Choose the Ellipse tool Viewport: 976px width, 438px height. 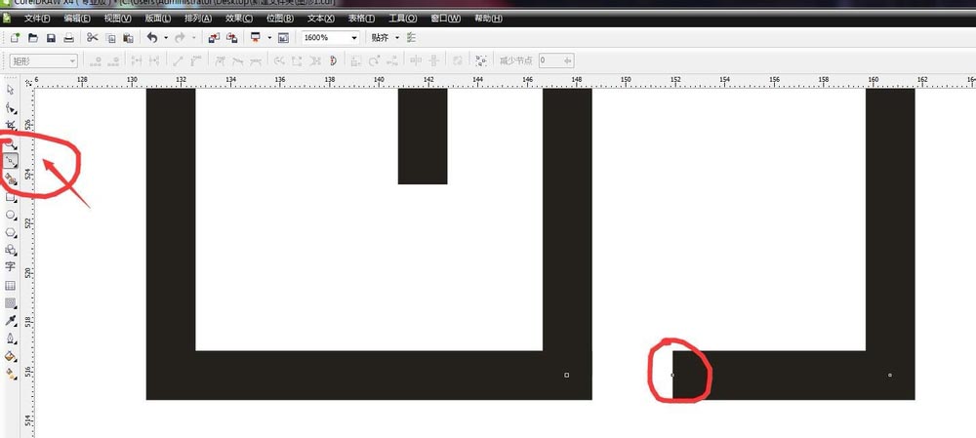pyautogui.click(x=11, y=214)
